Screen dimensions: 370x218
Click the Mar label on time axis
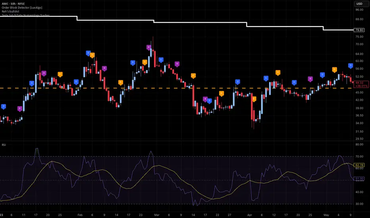coord(157,215)
